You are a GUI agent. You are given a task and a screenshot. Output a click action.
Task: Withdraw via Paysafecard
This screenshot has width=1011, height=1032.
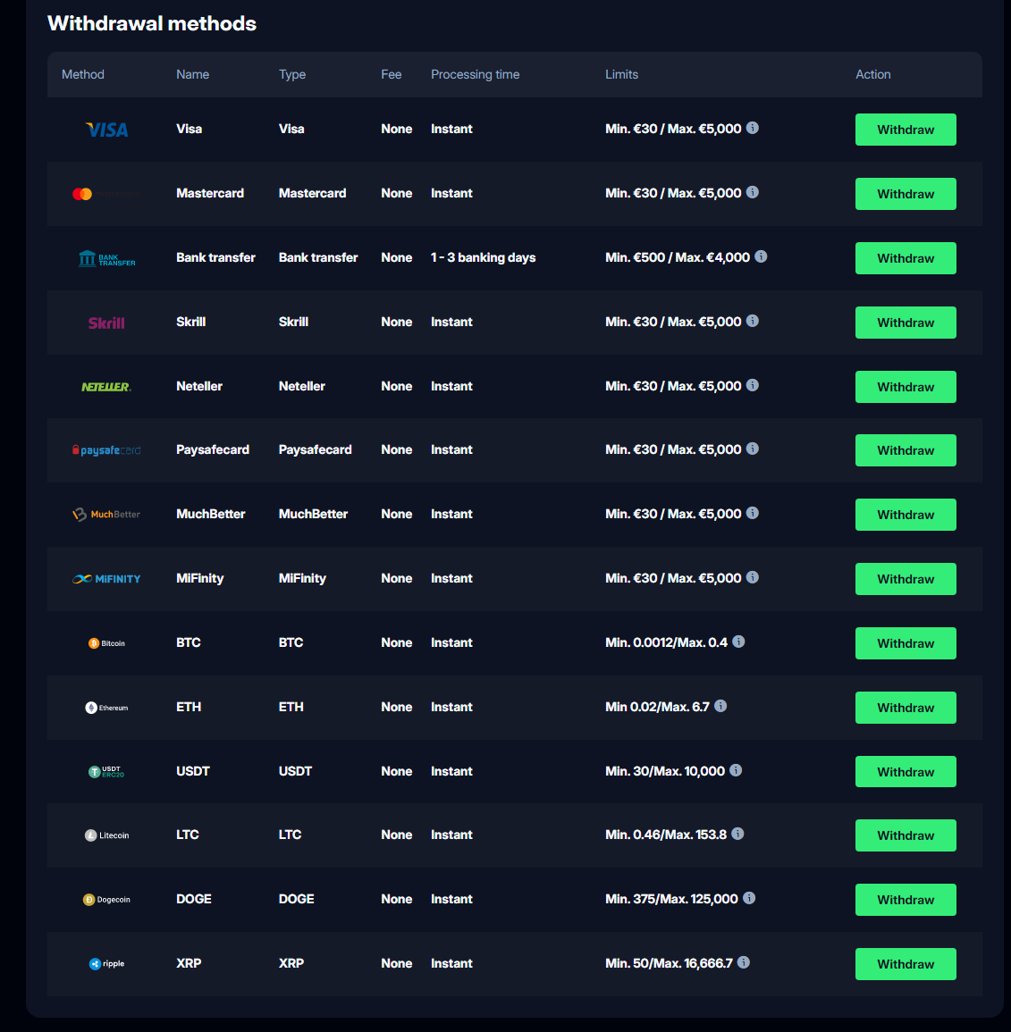(x=905, y=450)
